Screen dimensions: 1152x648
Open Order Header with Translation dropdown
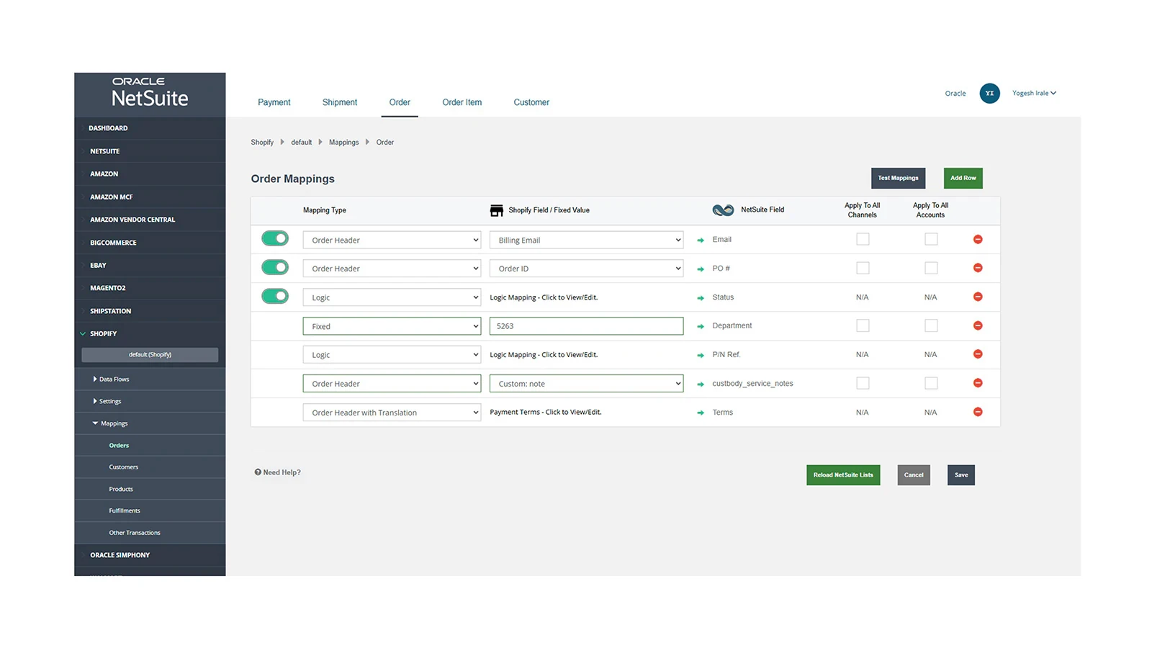point(392,413)
